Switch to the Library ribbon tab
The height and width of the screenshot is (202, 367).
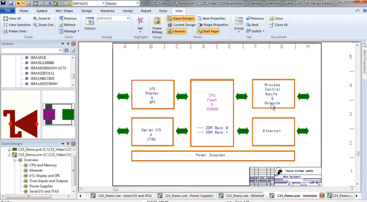pos(128,11)
